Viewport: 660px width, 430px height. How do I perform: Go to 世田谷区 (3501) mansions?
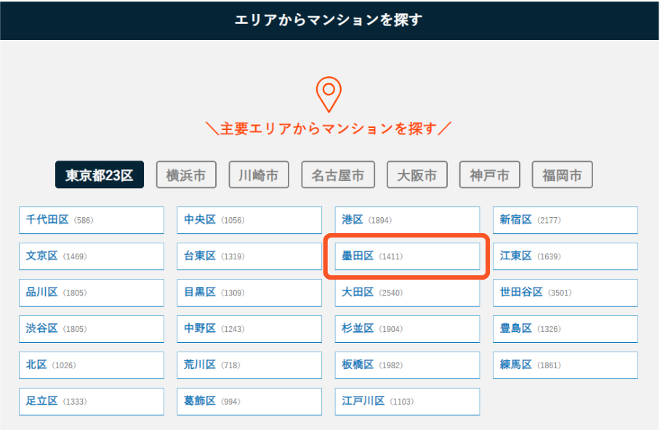point(566,293)
